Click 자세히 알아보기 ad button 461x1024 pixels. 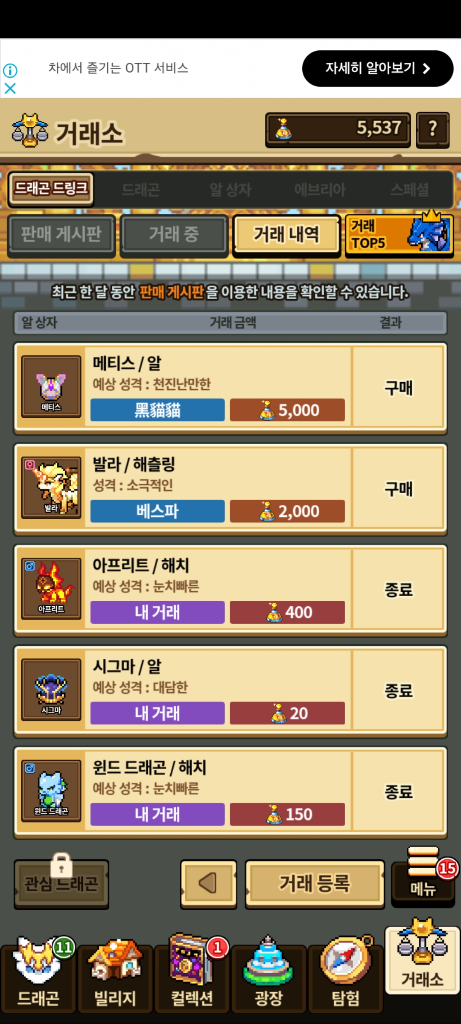point(378,68)
